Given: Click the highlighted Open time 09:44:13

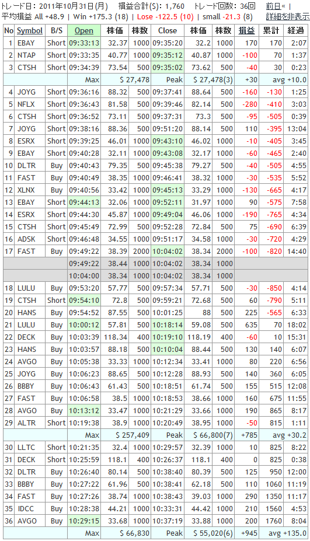Looking at the screenshot, I should click(x=84, y=202).
